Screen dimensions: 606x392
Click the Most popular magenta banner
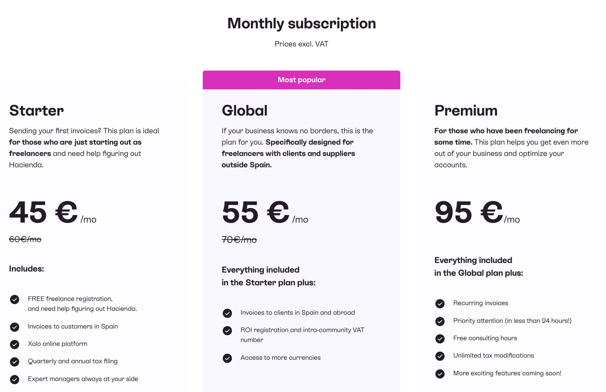[x=302, y=80]
